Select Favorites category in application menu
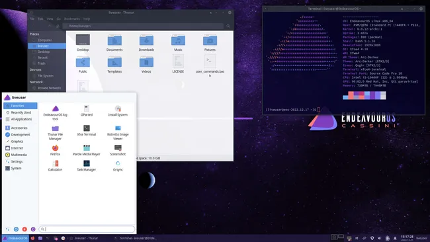The image size is (430, 242). 21,106
